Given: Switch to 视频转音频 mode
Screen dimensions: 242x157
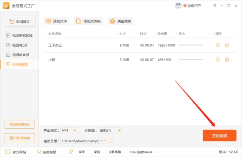Looking at the screenshot, I should click(x=17, y=55).
